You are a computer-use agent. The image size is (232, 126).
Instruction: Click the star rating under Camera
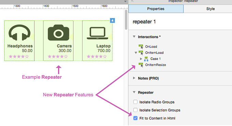point(58,57)
